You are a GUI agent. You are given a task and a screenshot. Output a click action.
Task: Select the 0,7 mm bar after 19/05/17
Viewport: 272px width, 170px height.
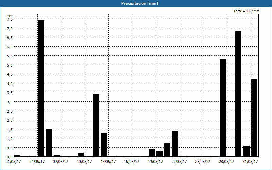click(x=167, y=150)
